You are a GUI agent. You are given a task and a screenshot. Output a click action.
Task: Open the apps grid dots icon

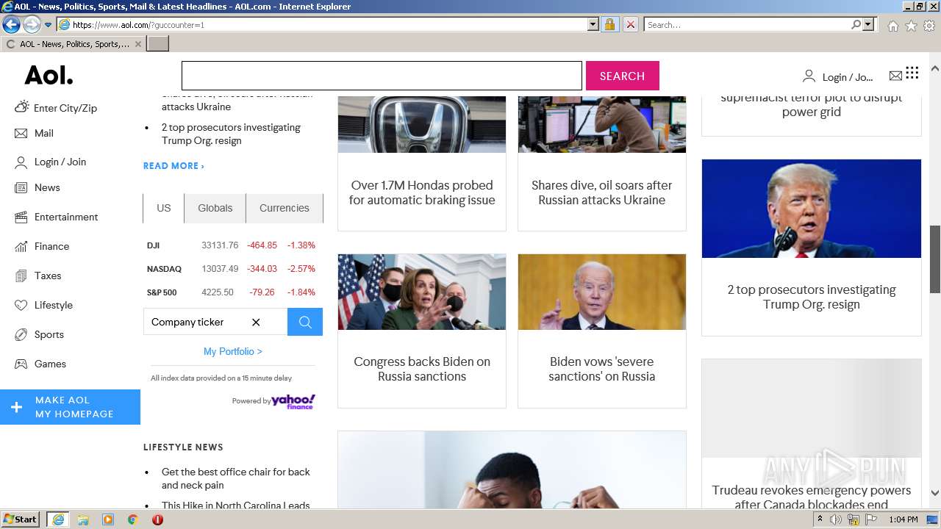(912, 73)
